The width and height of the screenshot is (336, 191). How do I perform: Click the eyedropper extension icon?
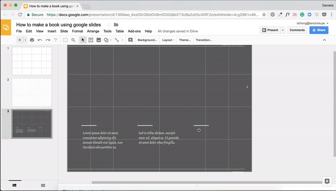[x=280, y=15]
